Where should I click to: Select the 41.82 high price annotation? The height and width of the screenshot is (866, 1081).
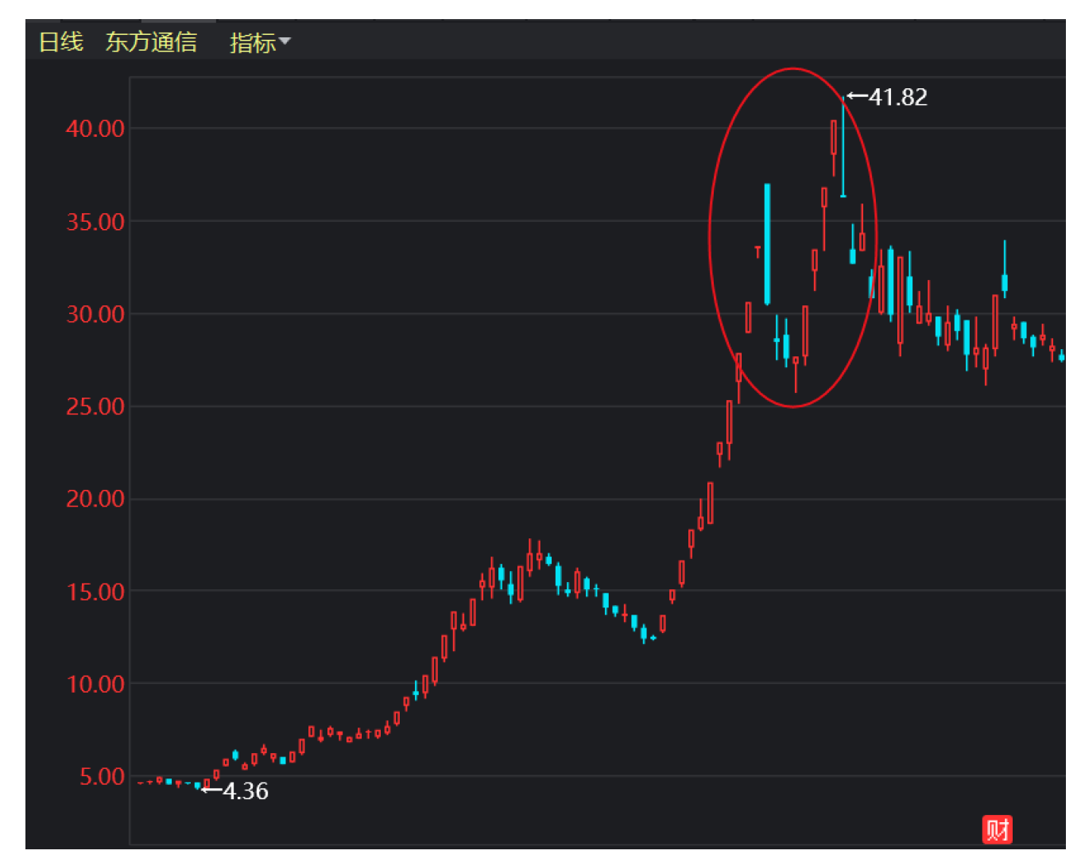tap(898, 97)
